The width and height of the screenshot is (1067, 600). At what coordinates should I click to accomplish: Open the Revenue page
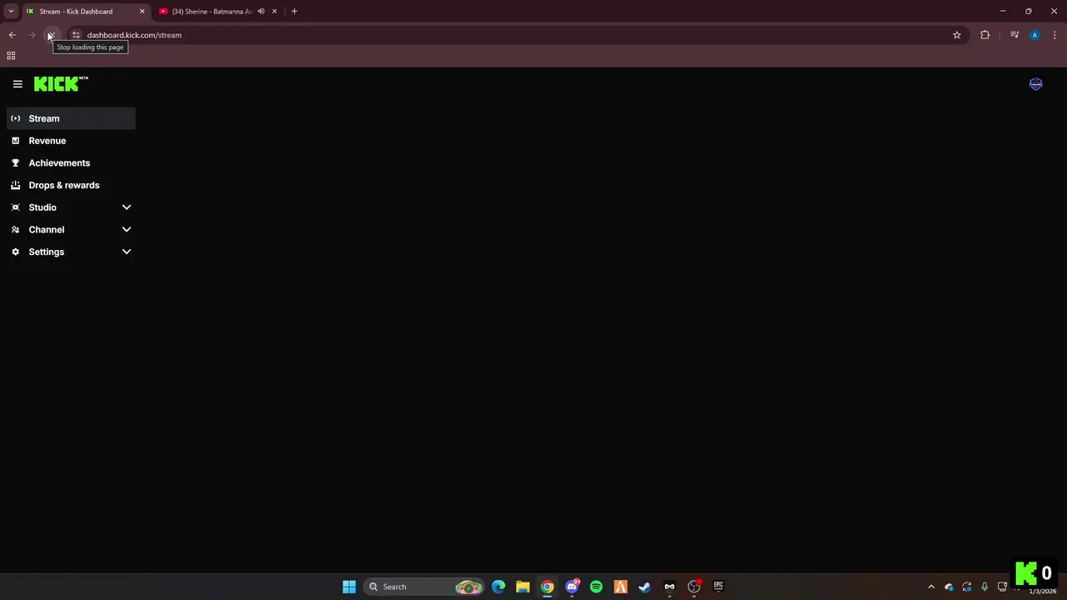point(71,141)
